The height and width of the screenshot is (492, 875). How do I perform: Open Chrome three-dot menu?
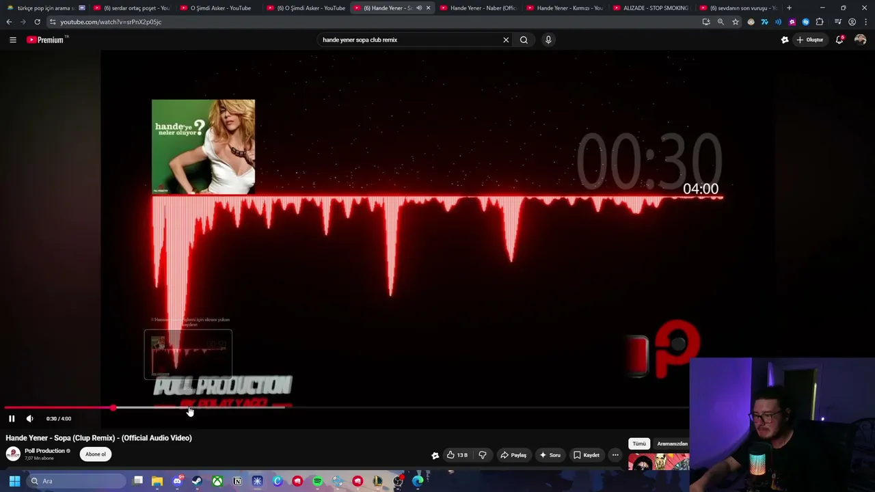click(x=865, y=22)
